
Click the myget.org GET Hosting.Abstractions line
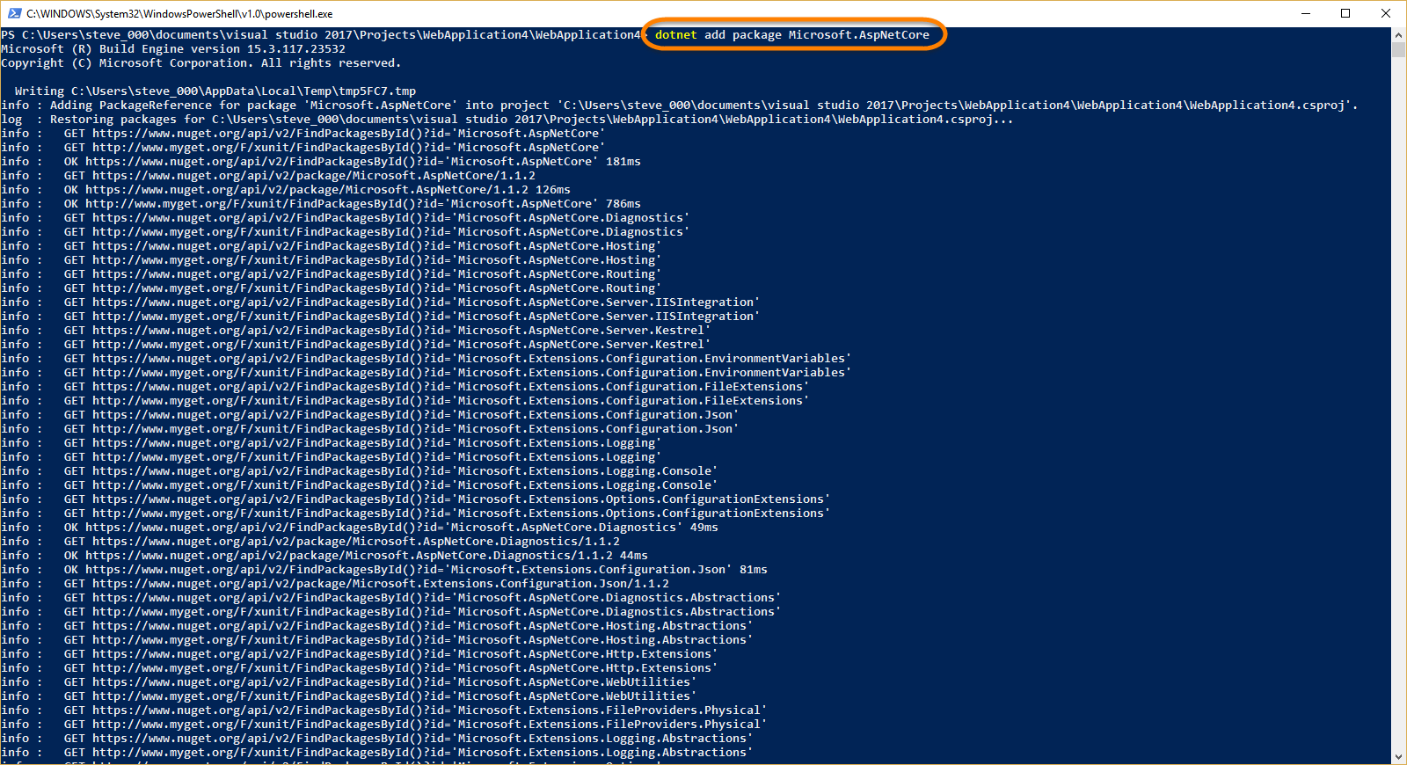coord(377,640)
